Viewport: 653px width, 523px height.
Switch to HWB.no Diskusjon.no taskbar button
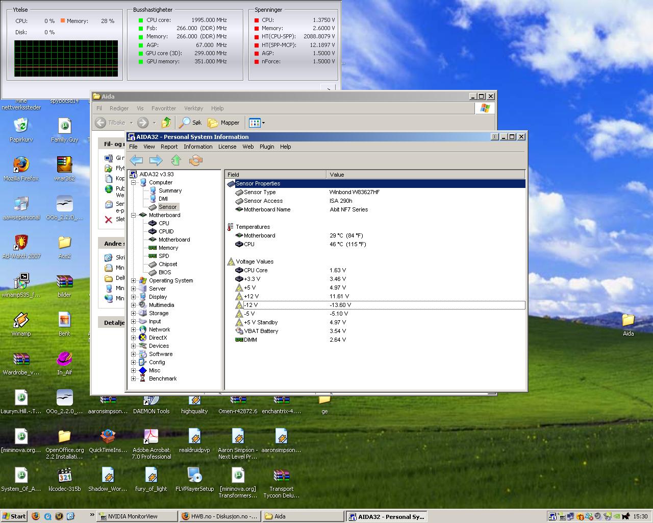220,516
